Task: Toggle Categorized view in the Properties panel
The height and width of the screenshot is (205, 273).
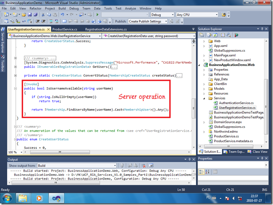Action: tap(201, 172)
